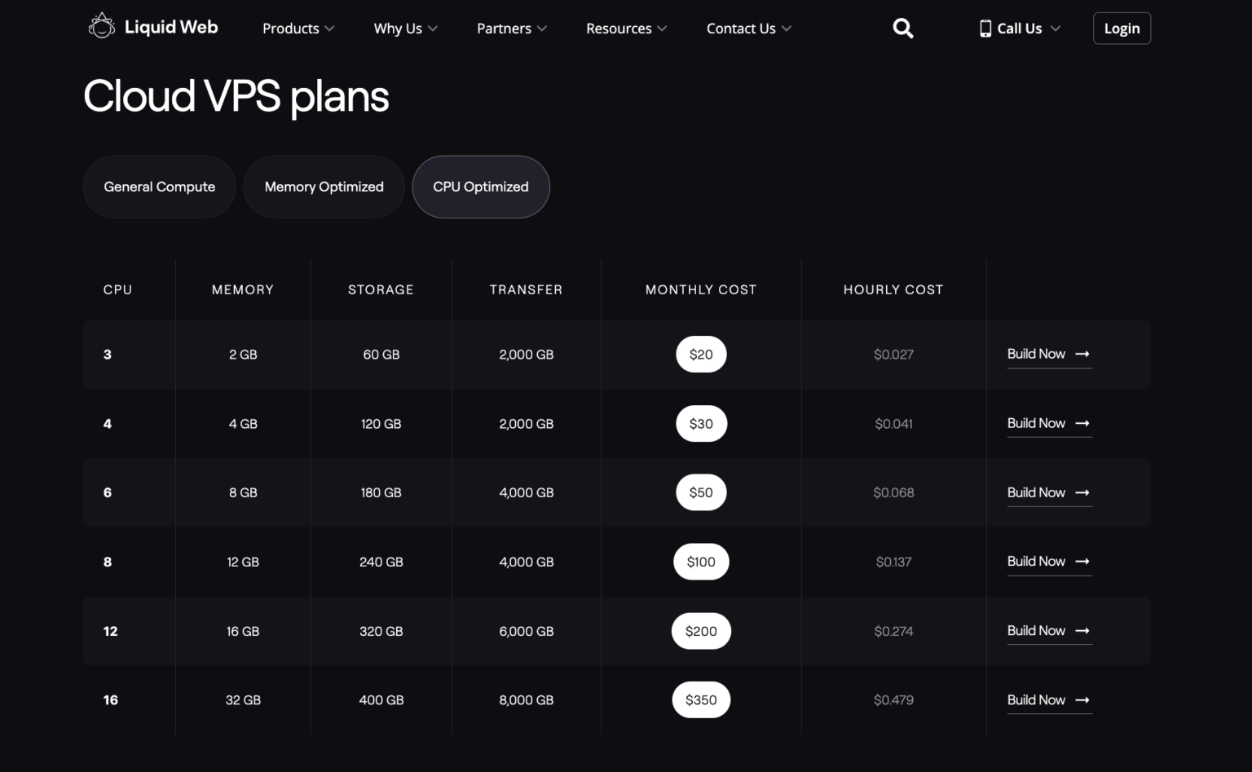
Task: Expand the Call Us chevron
Action: [x=1056, y=28]
